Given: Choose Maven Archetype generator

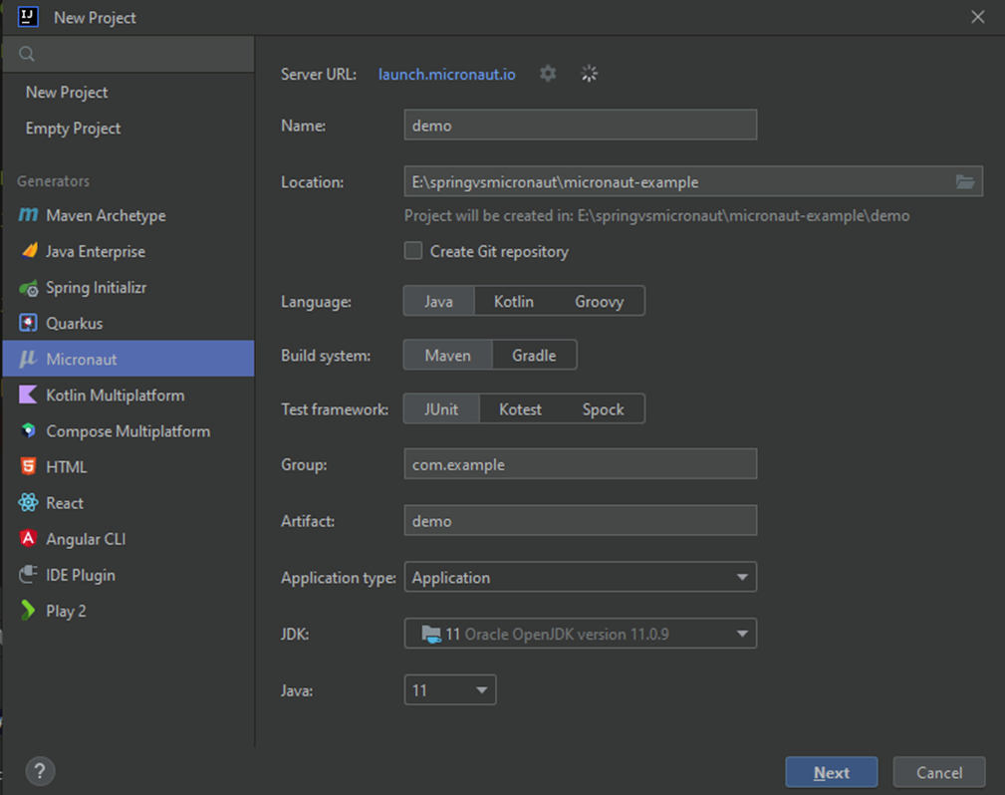Looking at the screenshot, I should [128, 215].
